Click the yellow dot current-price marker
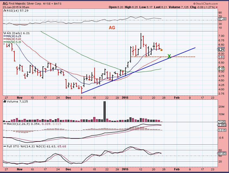 pyautogui.click(x=162, y=50)
